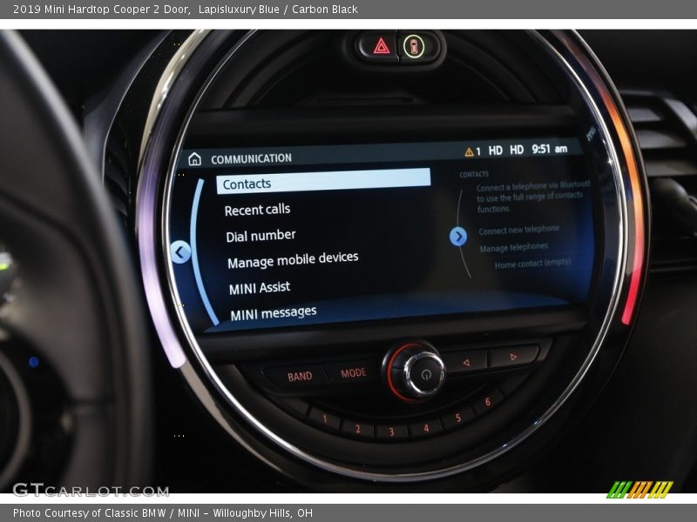
Task: Select Home contact (empty)
Action: coord(532,264)
